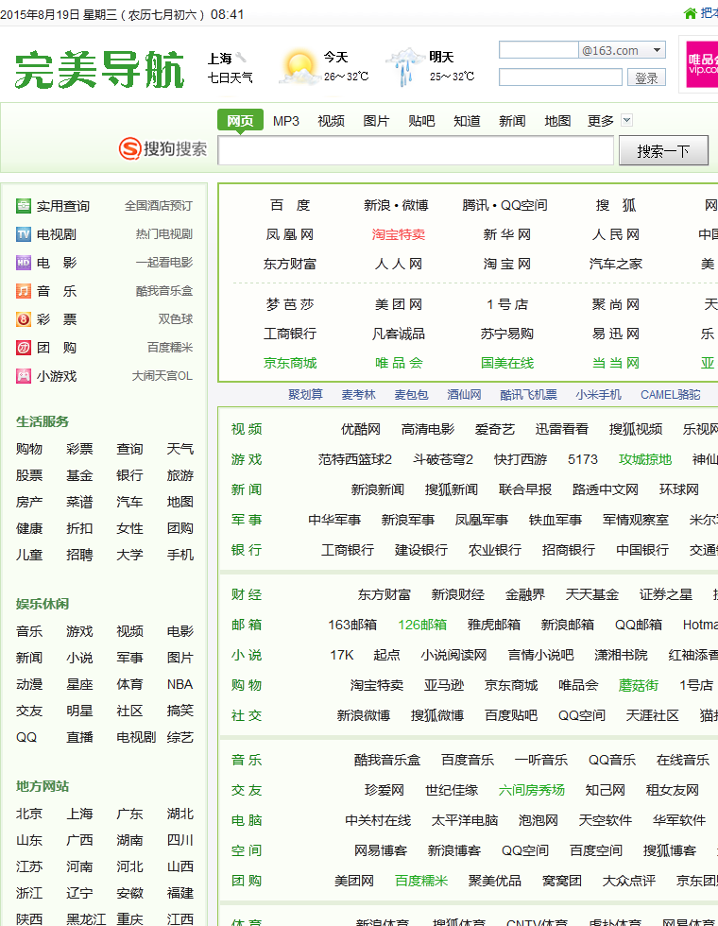Click the lottery ball icon beside 彩票

pyautogui.click(x=23, y=319)
